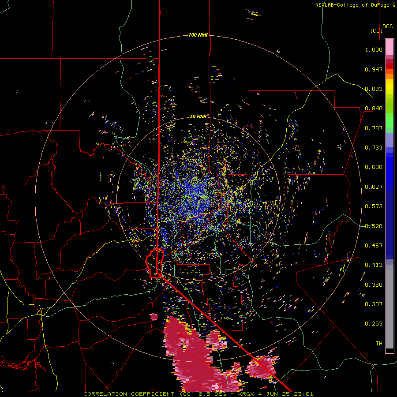Click the 0.360 scale value
The image size is (397, 397).
point(374,285)
